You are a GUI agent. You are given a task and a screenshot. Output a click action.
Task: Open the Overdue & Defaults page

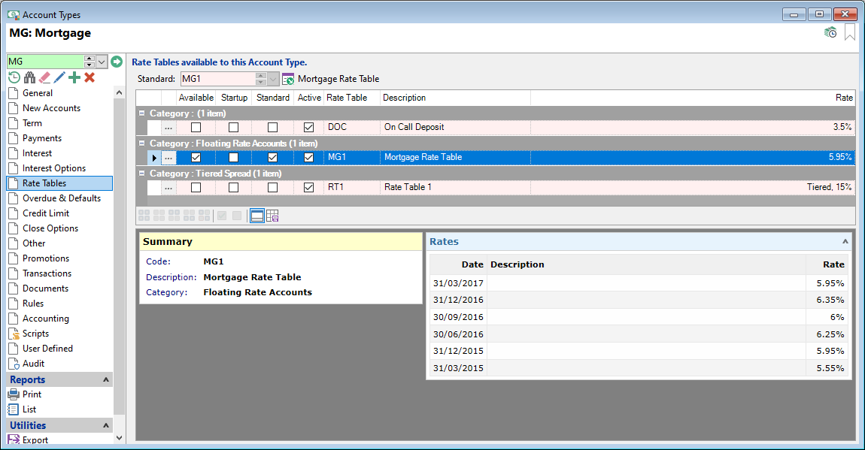pos(61,198)
